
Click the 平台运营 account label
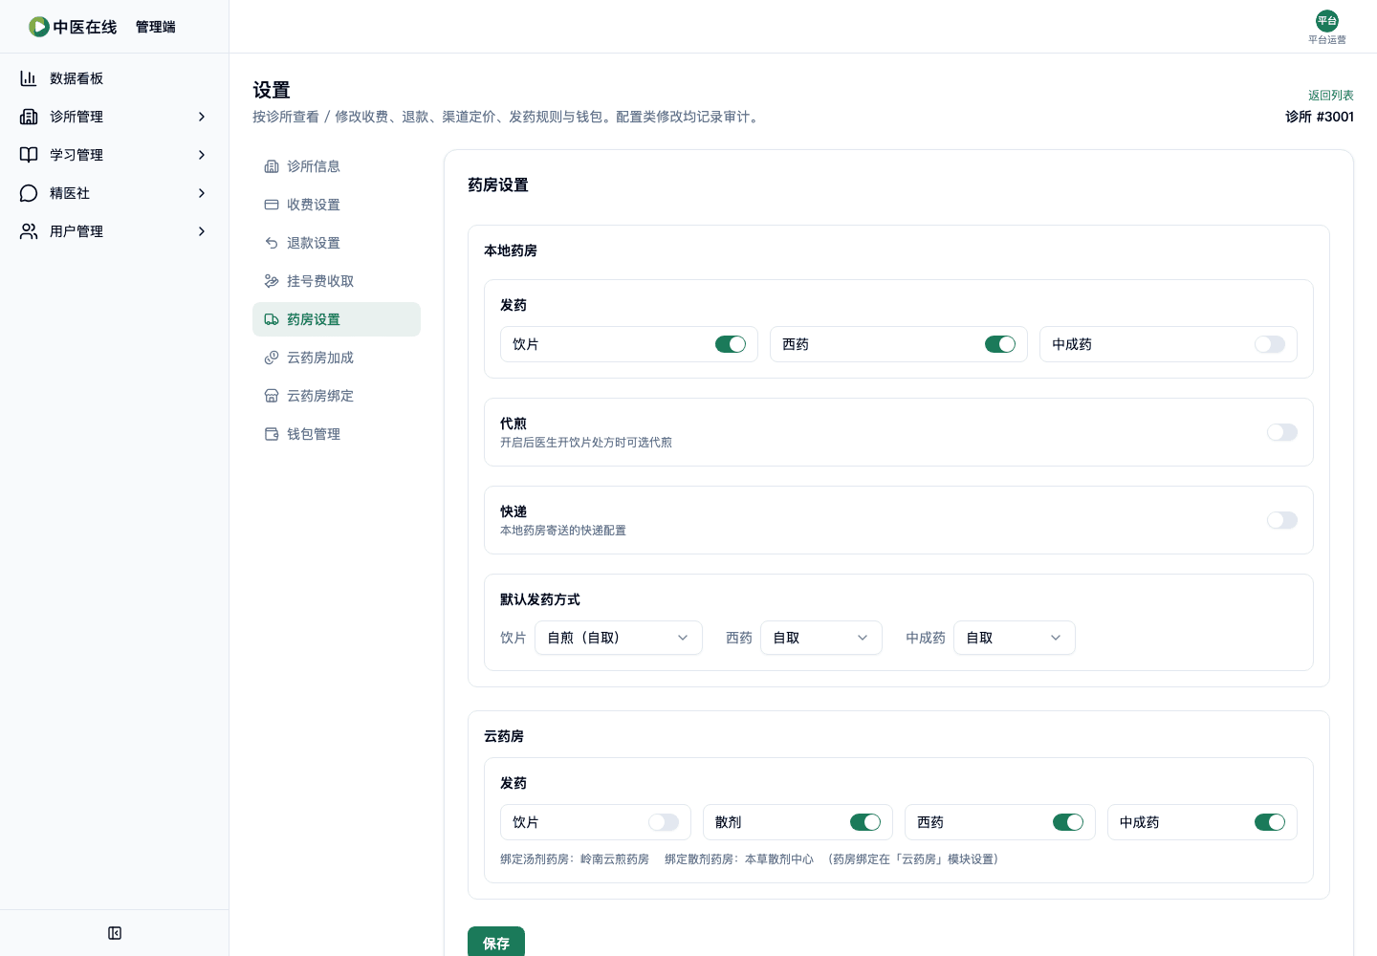click(1327, 40)
